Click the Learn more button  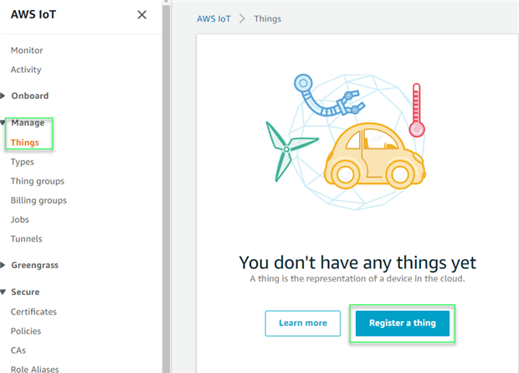point(303,324)
